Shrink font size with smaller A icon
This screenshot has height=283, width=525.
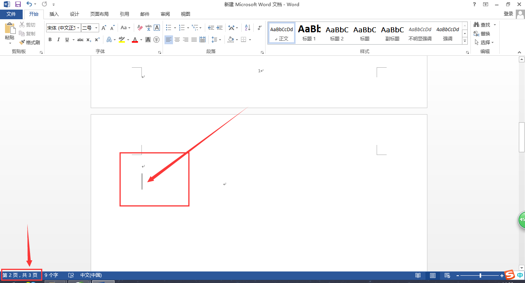click(112, 28)
